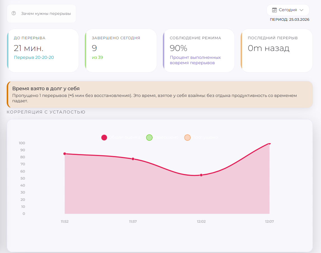Click the '12:02' x-axis label
Screen dimensions: 321x253
click(201, 221)
